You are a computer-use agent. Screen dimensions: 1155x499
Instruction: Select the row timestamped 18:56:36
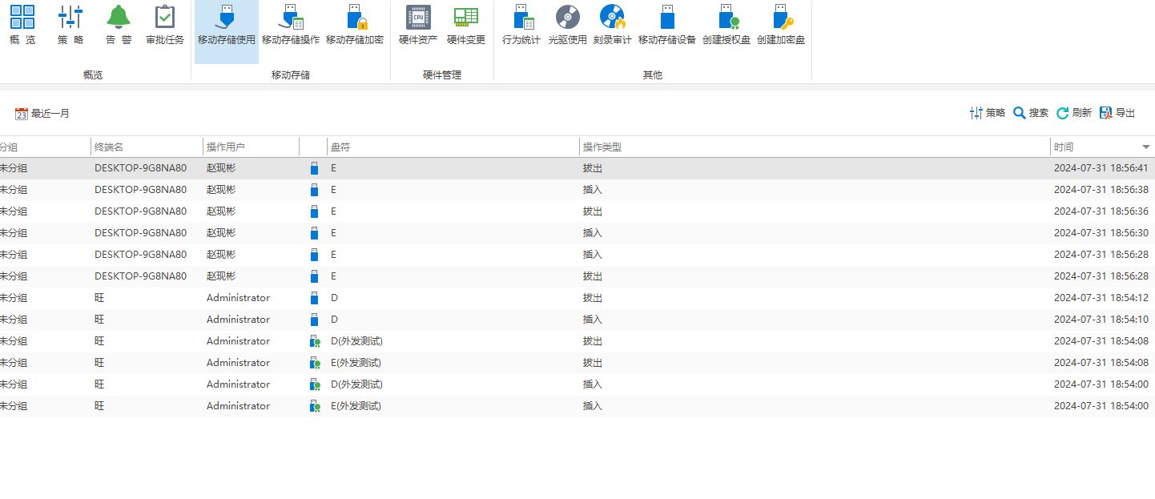pyautogui.click(x=577, y=211)
